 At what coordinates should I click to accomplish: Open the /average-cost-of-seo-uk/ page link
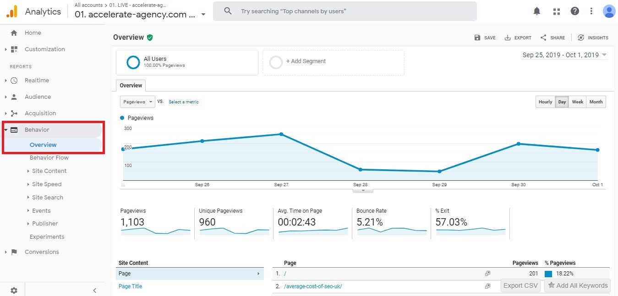point(313,286)
